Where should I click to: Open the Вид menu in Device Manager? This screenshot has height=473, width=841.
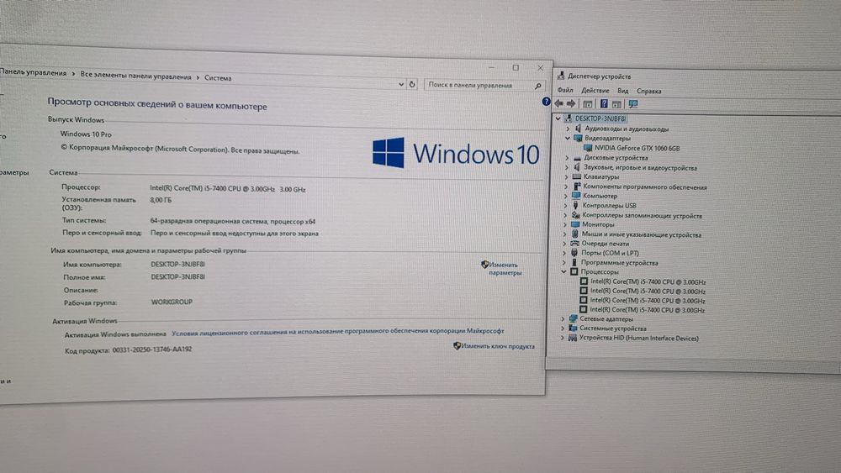click(x=622, y=91)
